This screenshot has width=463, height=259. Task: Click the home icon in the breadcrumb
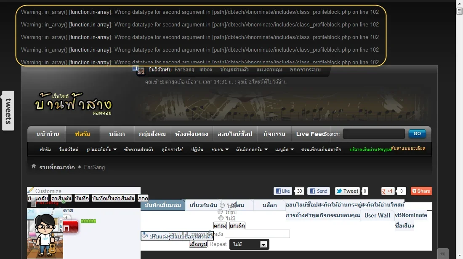(34, 166)
